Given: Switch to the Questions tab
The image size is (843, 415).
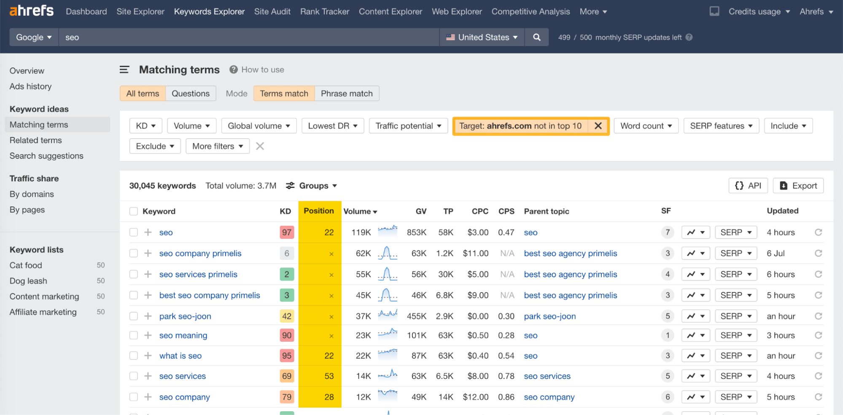Looking at the screenshot, I should point(191,93).
